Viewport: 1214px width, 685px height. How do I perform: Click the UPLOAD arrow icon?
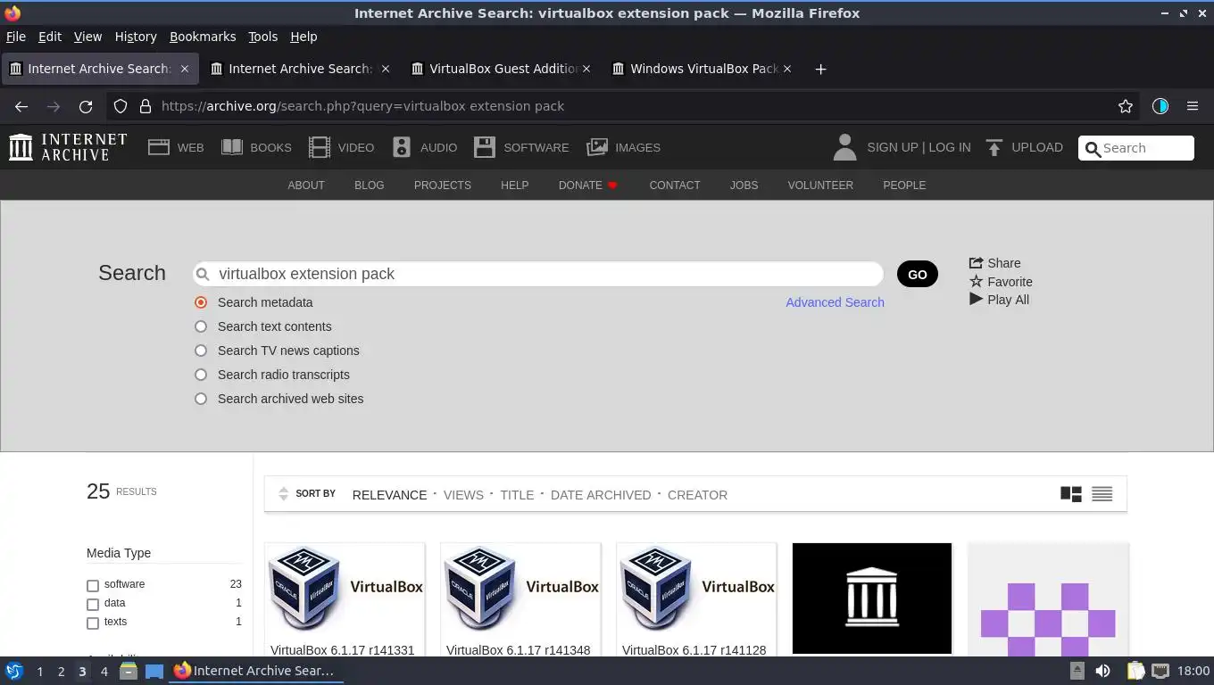click(x=994, y=147)
